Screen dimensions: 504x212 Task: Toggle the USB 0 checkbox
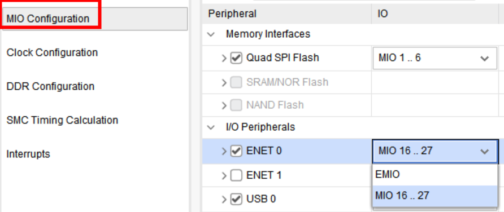(x=236, y=199)
